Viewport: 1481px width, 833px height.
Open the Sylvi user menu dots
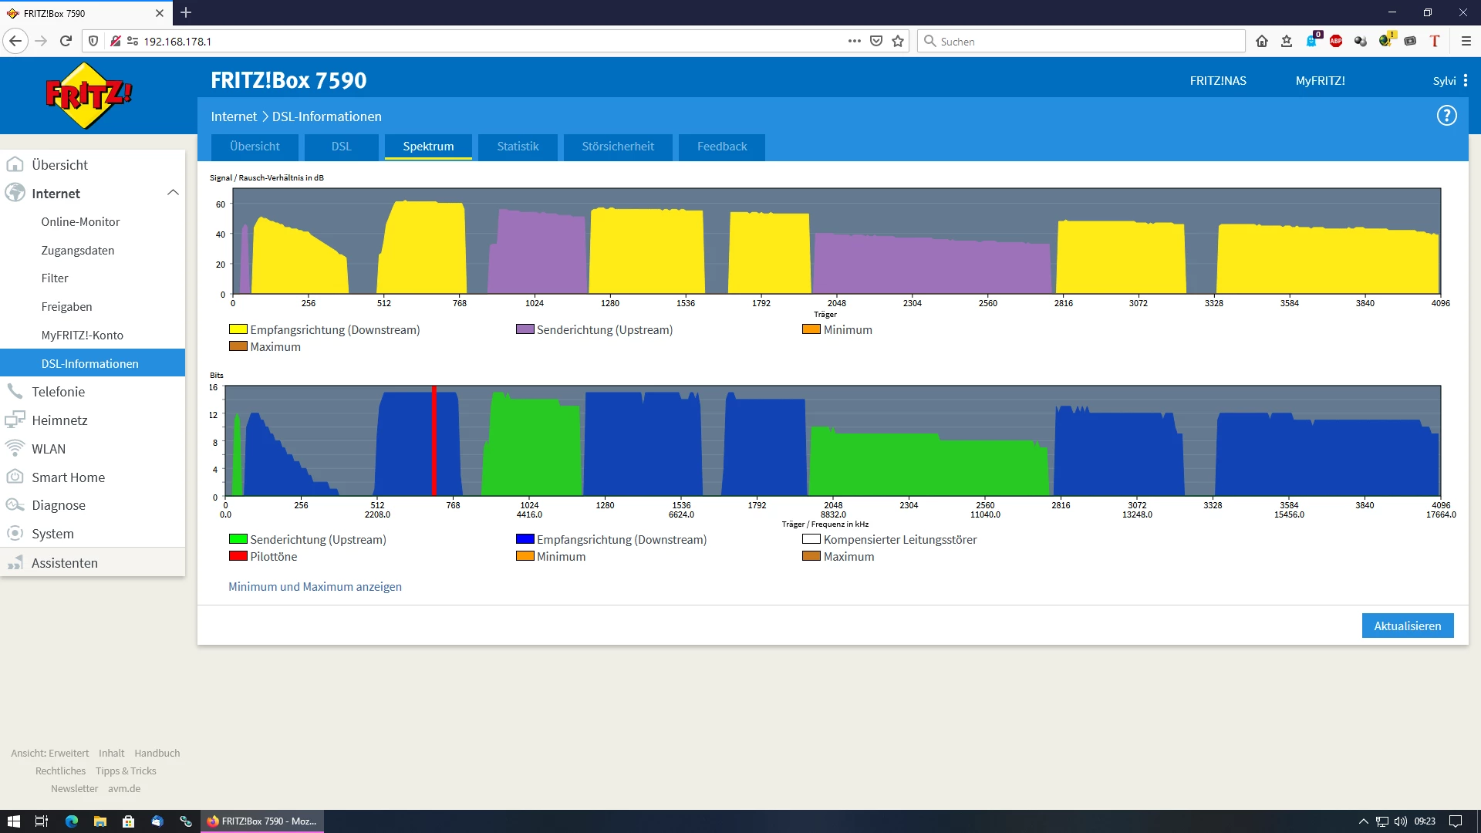click(1465, 80)
